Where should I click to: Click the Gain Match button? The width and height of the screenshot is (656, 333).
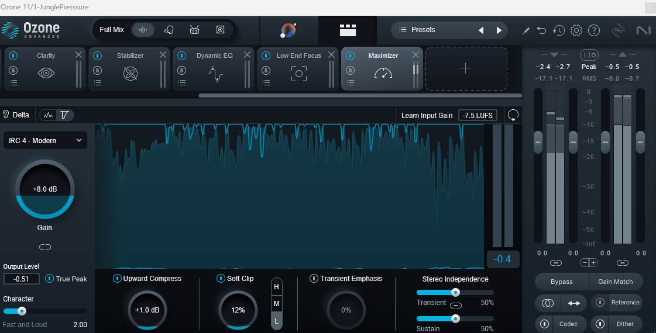[616, 282]
